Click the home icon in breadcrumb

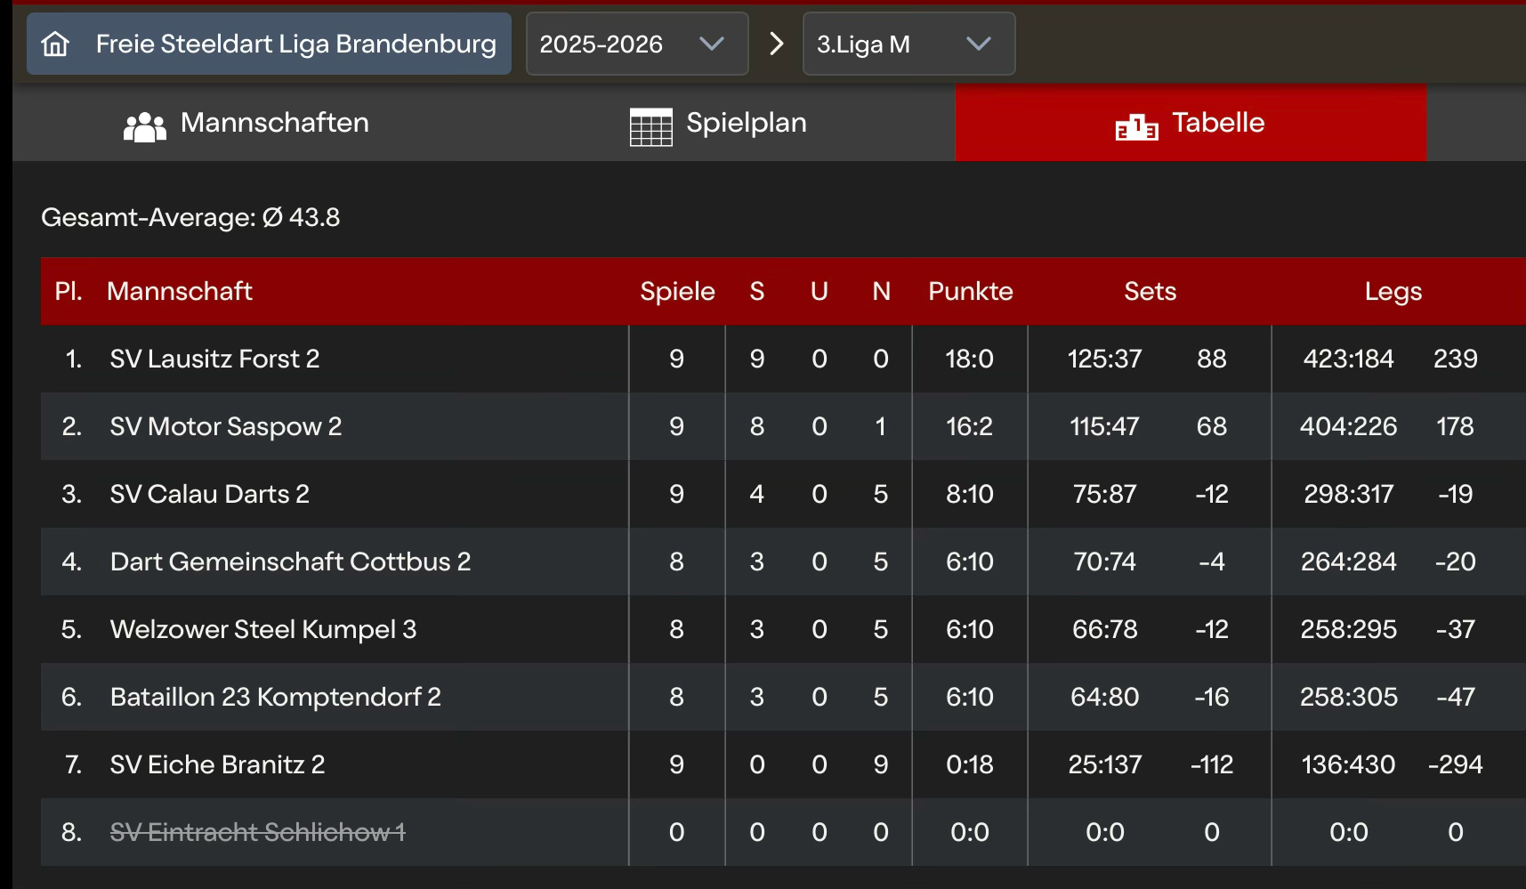(55, 44)
